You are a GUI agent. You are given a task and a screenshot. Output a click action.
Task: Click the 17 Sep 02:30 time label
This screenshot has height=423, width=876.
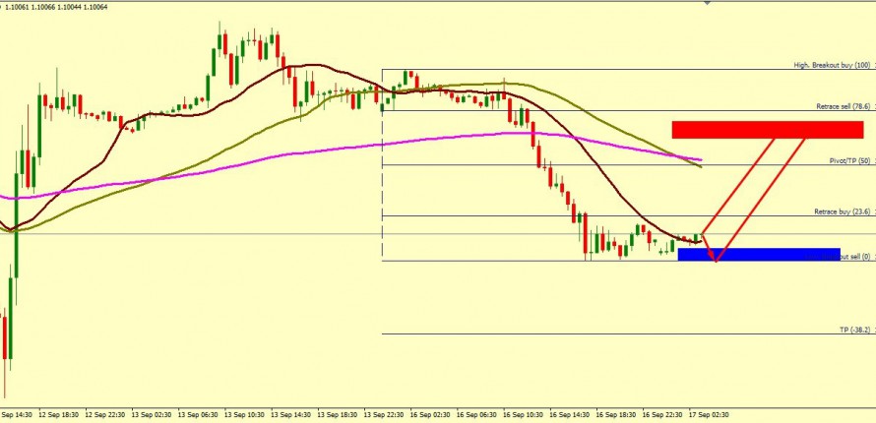pos(710,415)
